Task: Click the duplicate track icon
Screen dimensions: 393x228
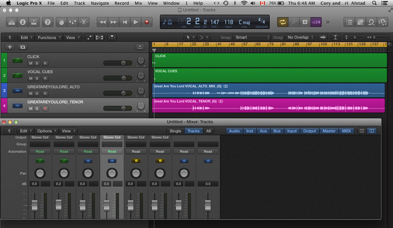Action: pos(23,47)
